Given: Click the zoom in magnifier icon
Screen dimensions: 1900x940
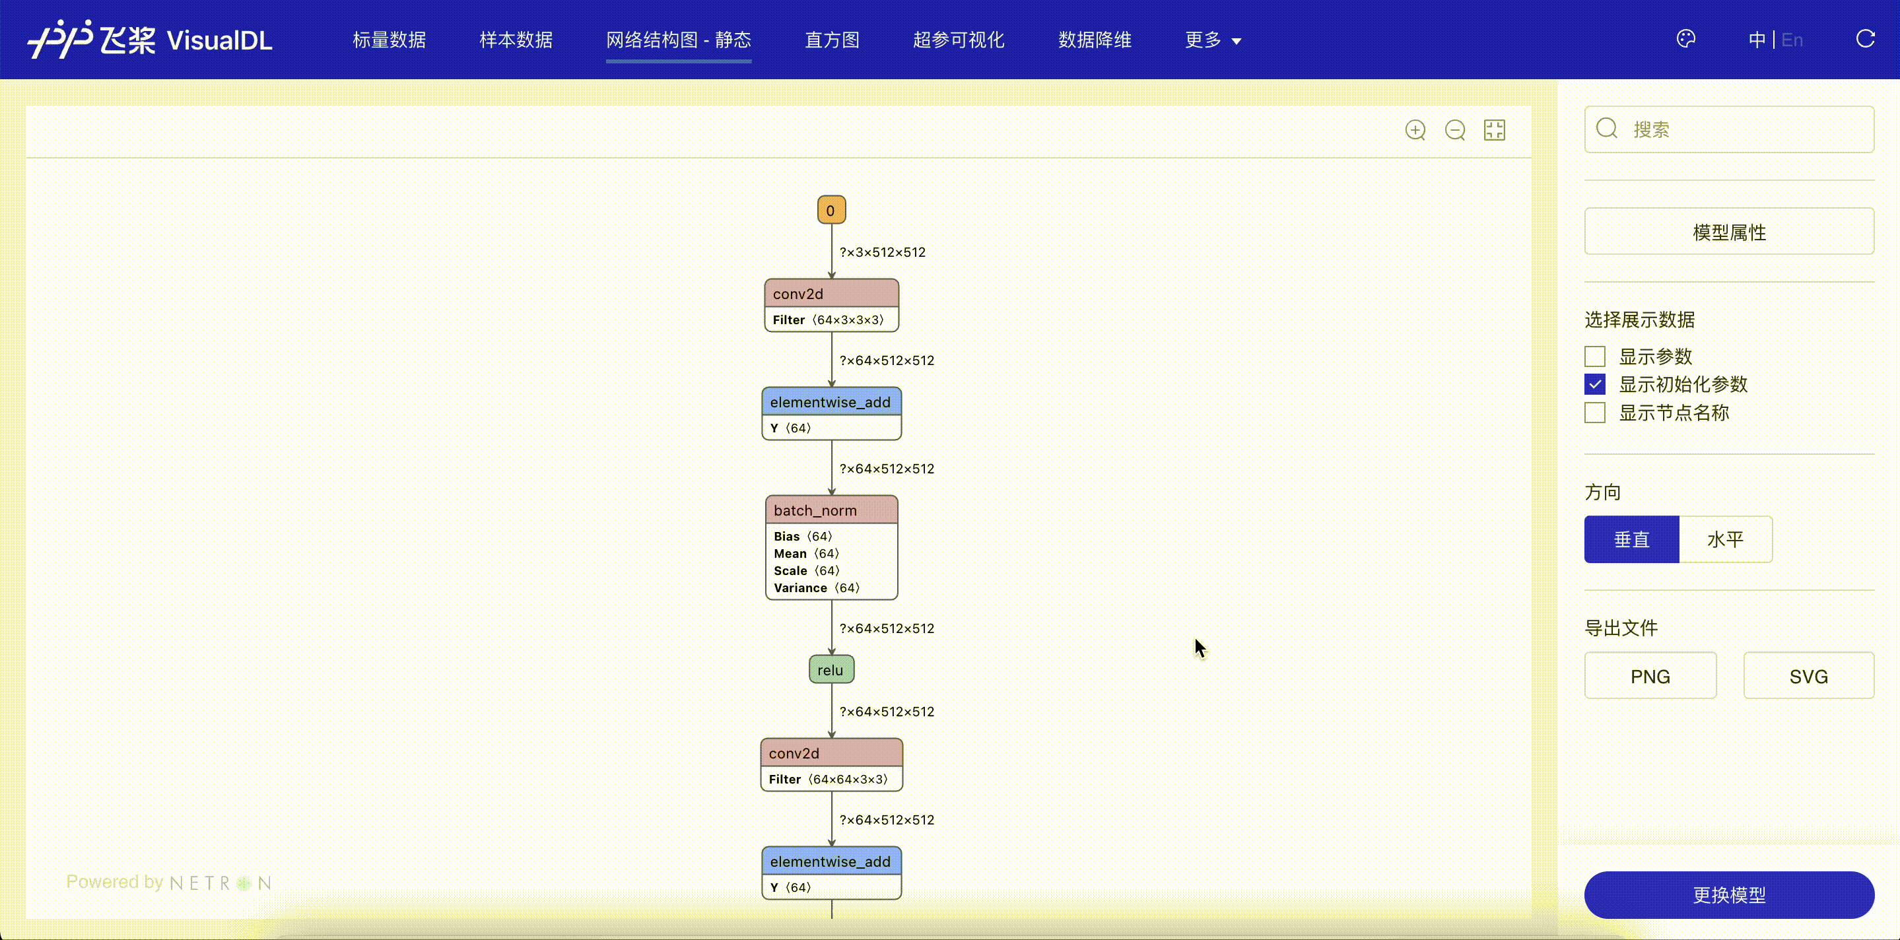Looking at the screenshot, I should click(1415, 131).
